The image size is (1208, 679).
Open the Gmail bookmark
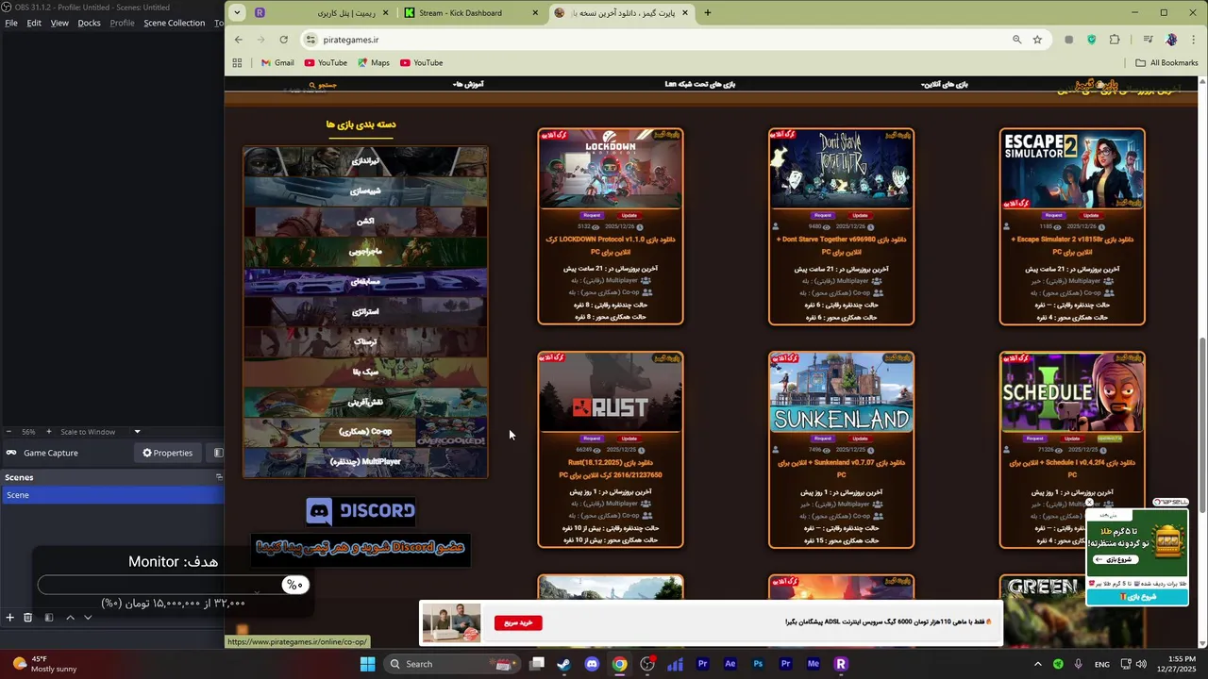[x=277, y=63]
